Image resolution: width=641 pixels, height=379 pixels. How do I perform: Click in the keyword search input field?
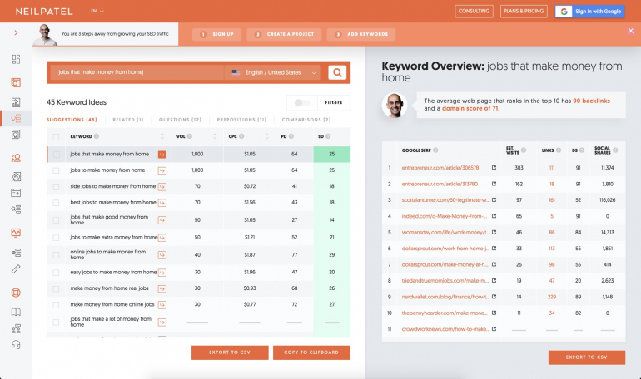[x=137, y=72]
